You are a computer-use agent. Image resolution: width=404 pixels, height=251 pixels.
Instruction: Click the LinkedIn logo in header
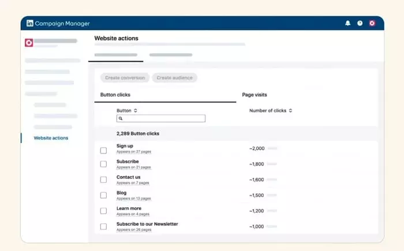29,23
